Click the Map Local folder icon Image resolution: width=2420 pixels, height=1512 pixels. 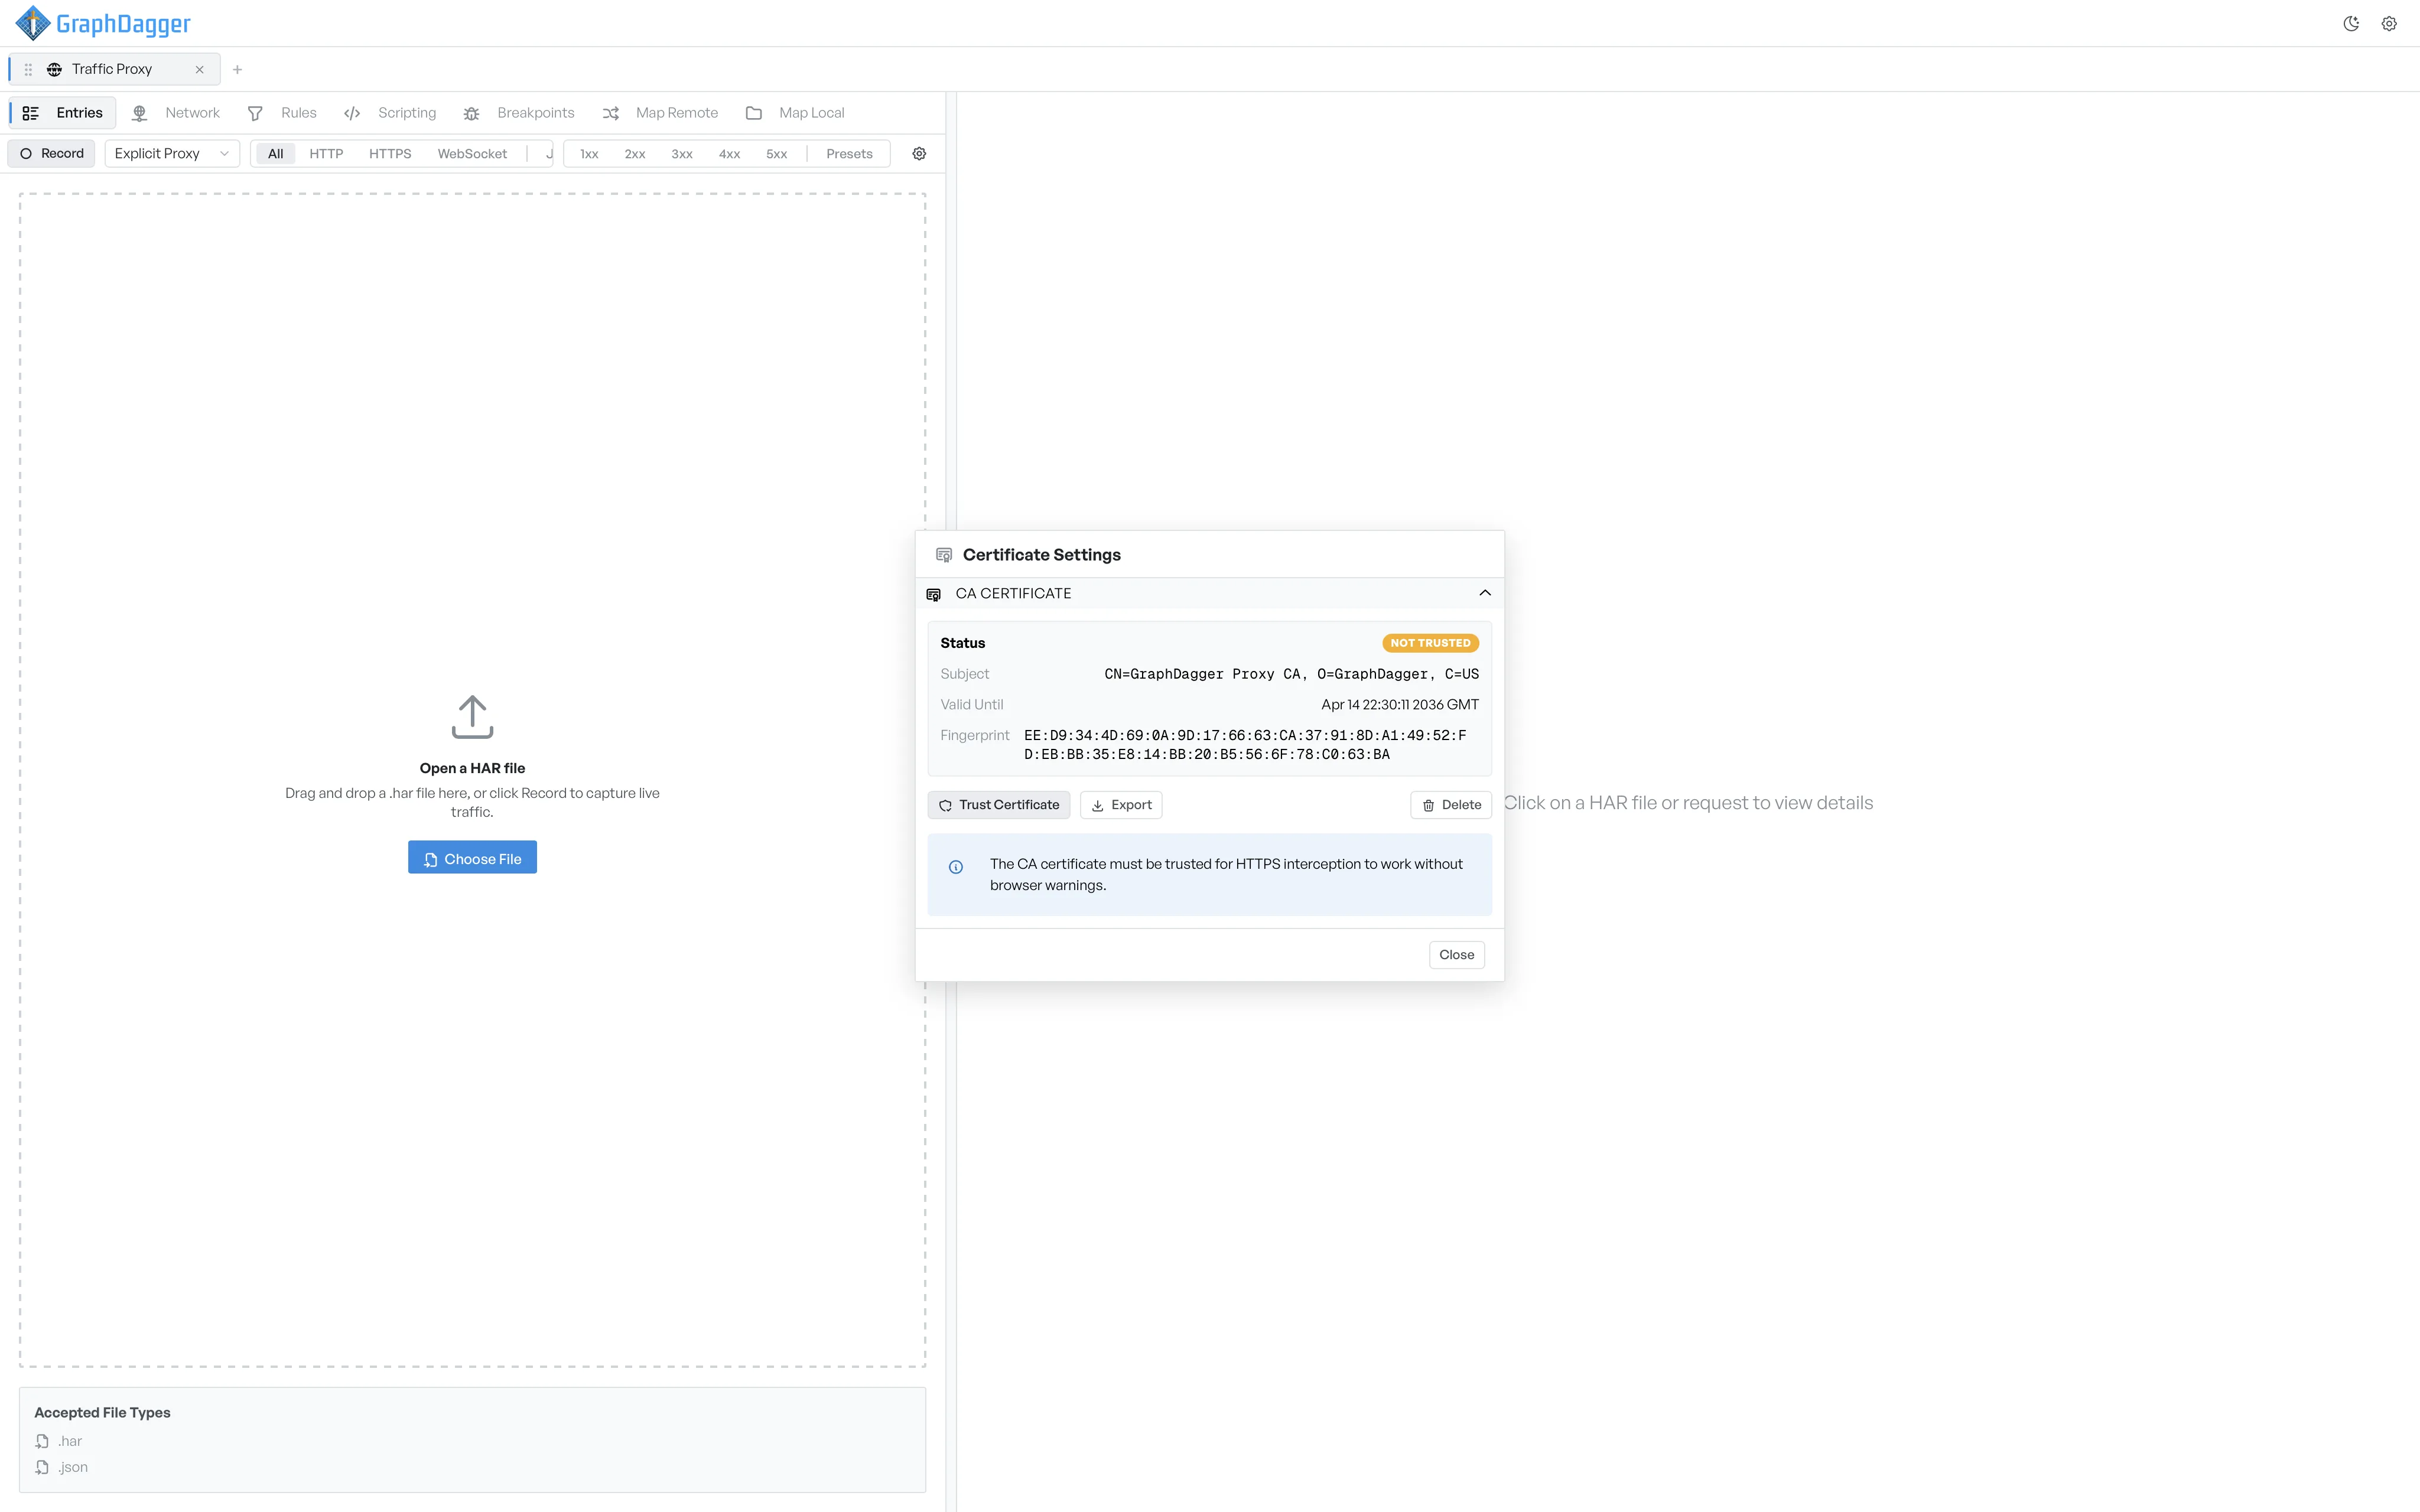(x=754, y=113)
